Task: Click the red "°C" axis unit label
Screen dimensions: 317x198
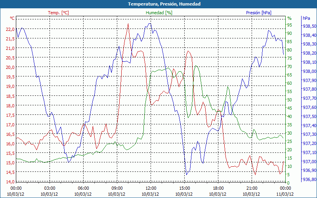Action: [x=12, y=18]
